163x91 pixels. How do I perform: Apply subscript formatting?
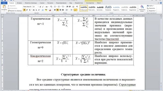tap(36, 10)
